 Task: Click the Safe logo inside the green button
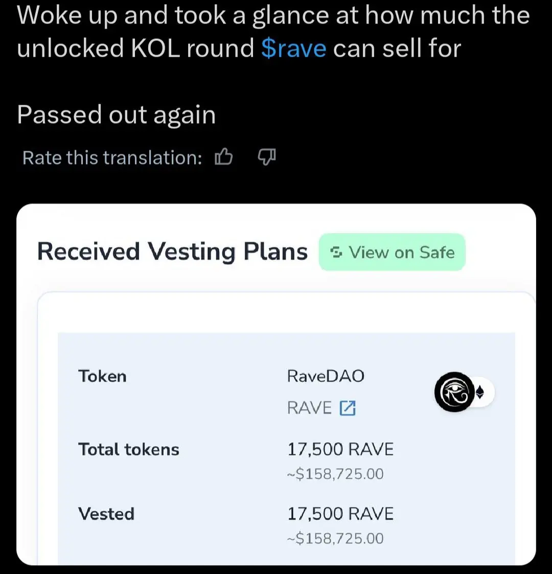(x=336, y=252)
